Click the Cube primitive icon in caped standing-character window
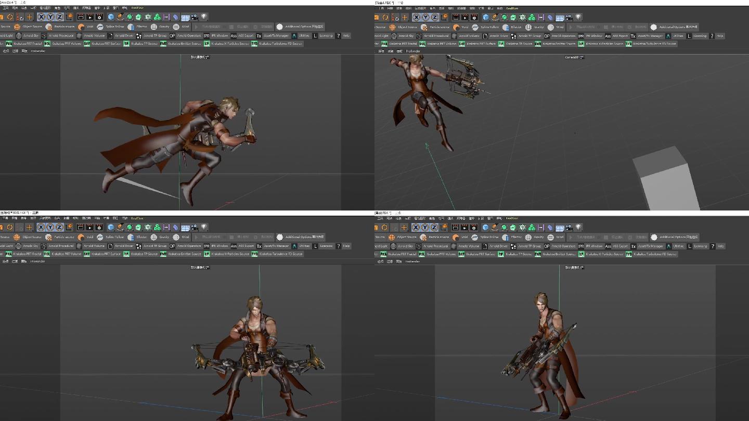 [486, 227]
